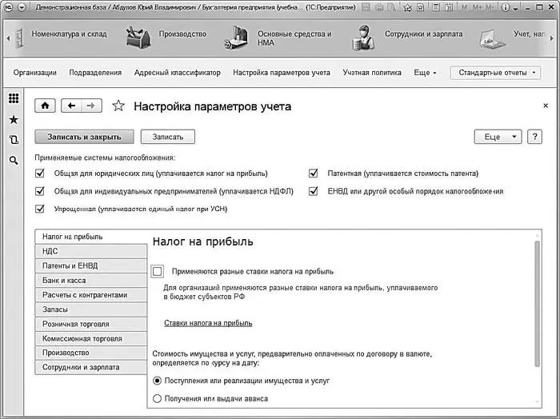The height and width of the screenshot is (419, 560).
Task: Navigate forward with right arrow
Action: tap(92, 106)
